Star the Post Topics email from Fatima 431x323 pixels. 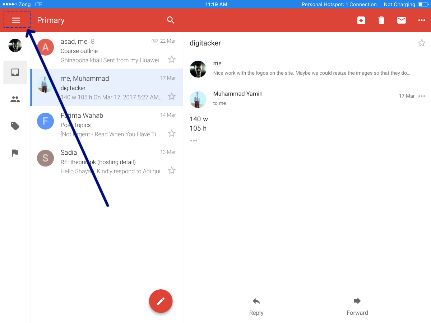172,134
